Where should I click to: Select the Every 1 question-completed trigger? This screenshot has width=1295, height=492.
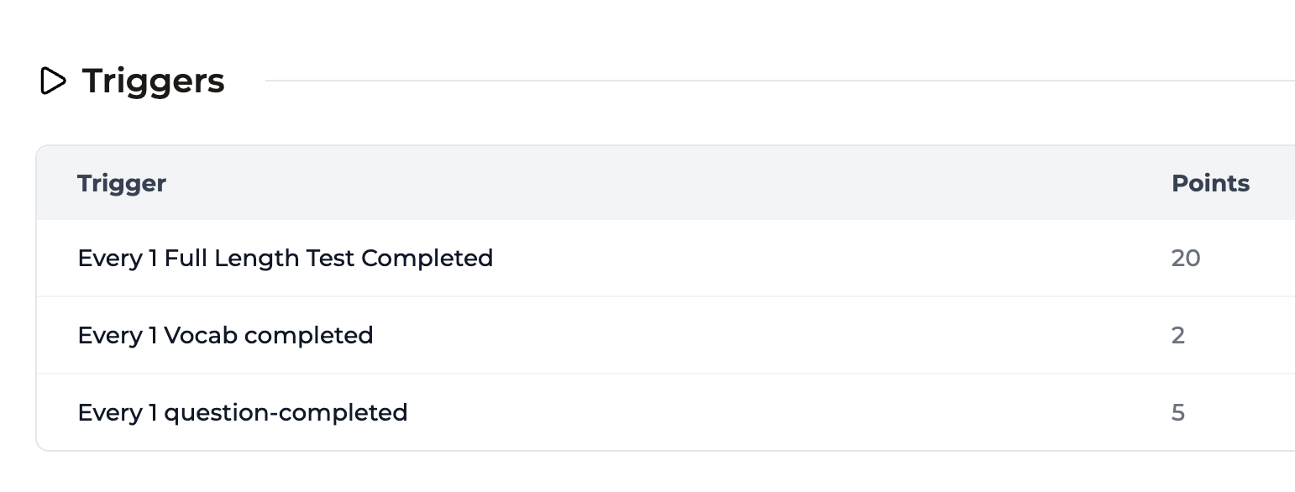pos(242,412)
